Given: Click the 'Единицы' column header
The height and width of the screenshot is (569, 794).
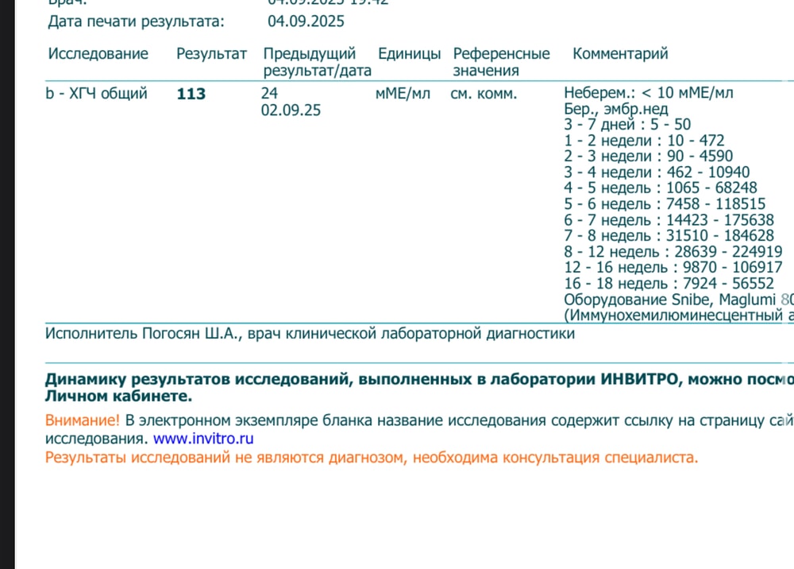Looking at the screenshot, I should click(x=409, y=54).
